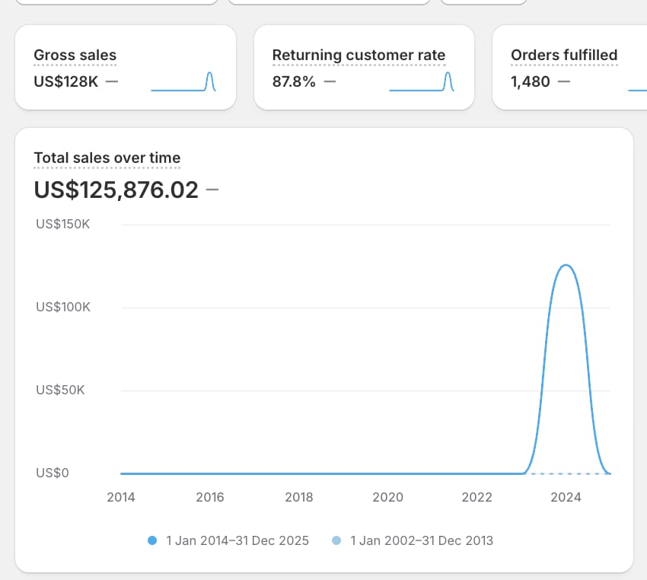The image size is (647, 580).
Task: Click the dash indicator beside US$128K
Action: point(112,81)
